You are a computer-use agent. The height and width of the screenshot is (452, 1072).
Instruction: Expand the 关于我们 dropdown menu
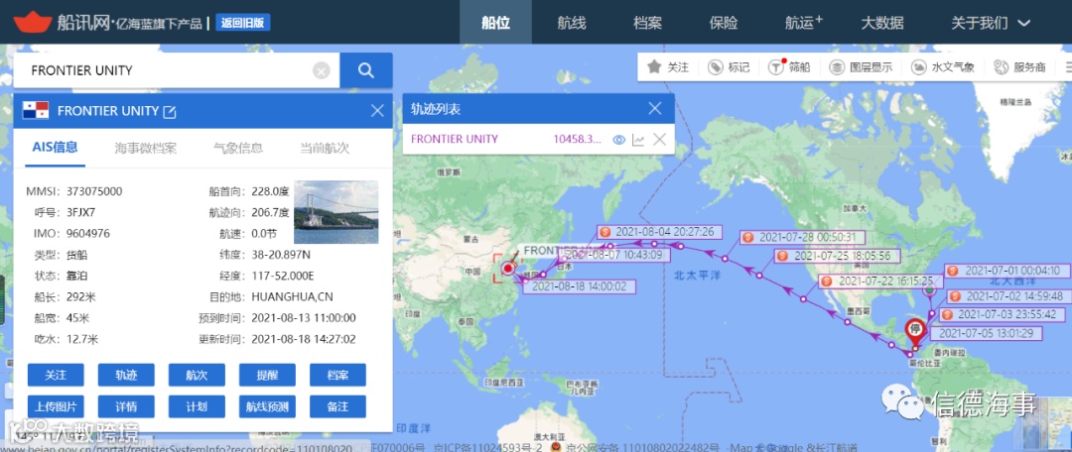click(x=991, y=23)
